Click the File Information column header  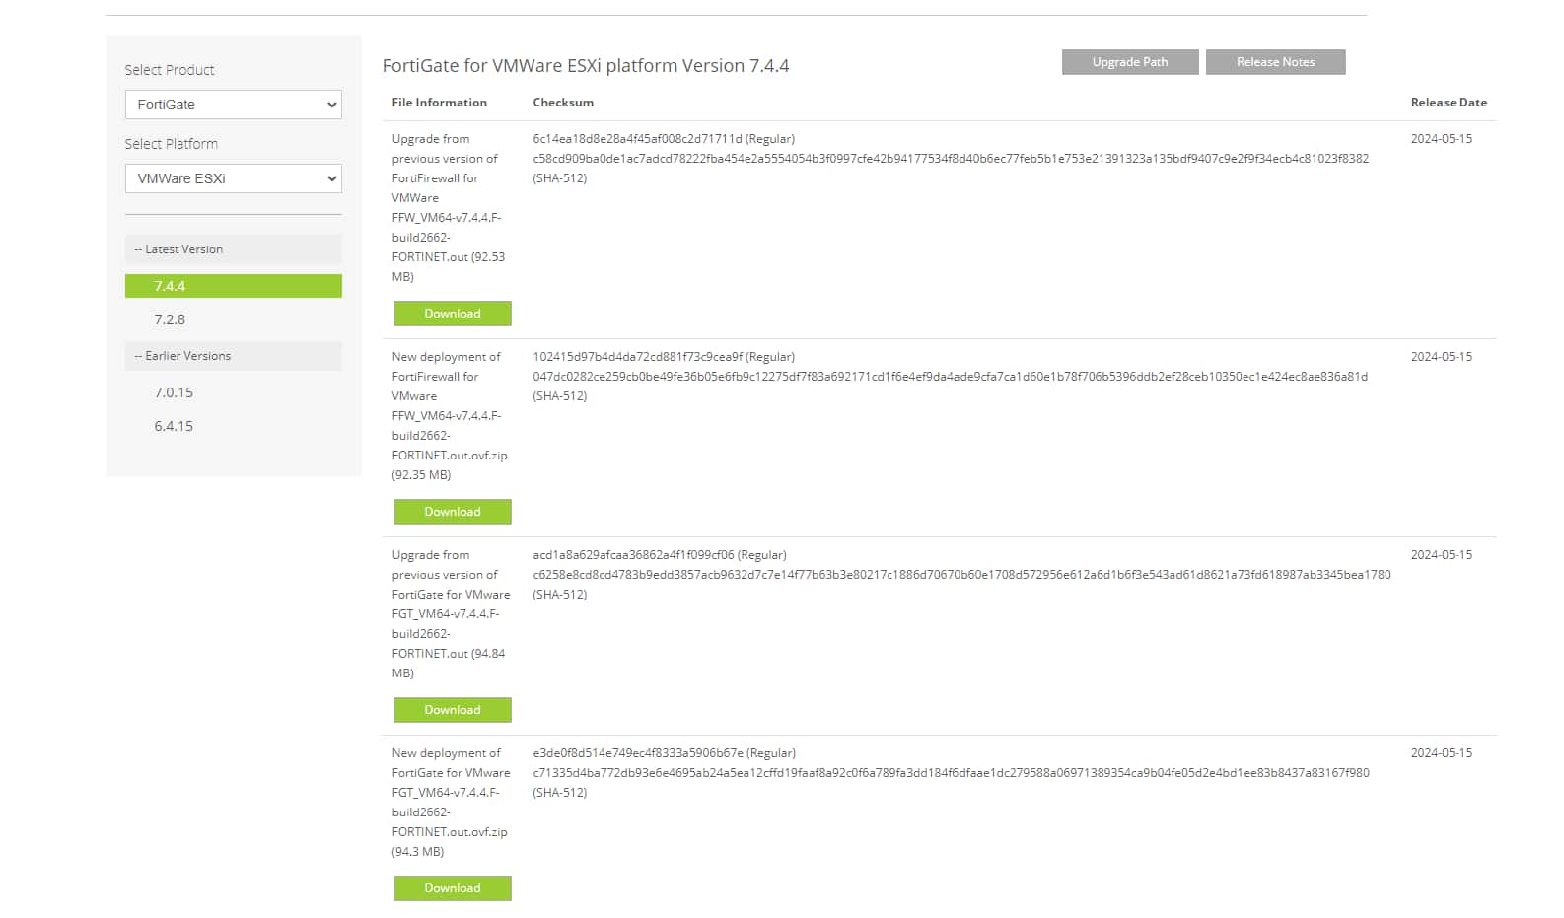pyautogui.click(x=439, y=103)
